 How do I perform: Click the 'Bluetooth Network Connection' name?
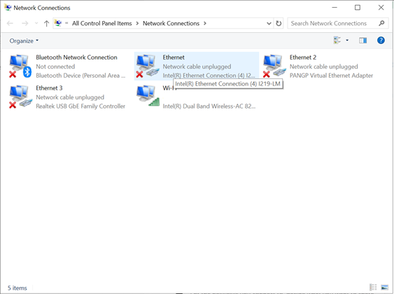76,57
